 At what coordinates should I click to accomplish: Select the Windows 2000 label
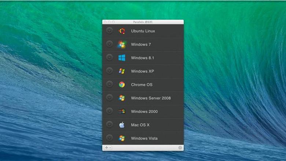(144, 112)
